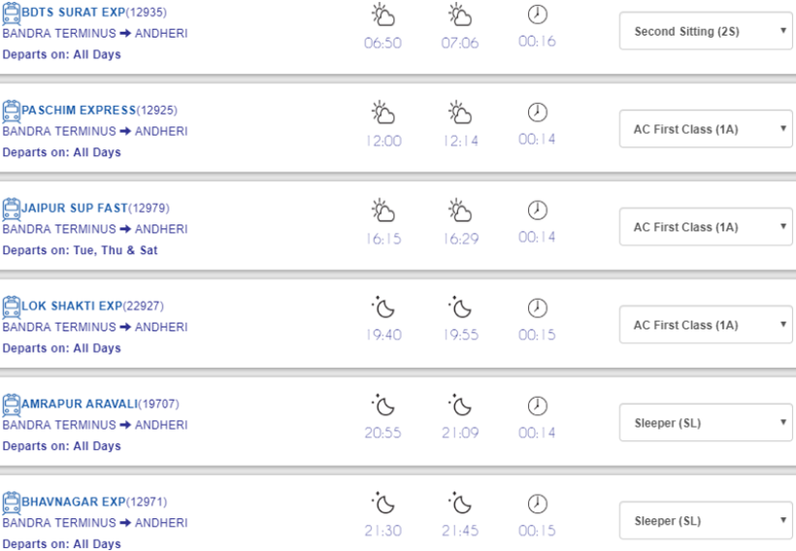
Task: Click the train icon beside BDTS SURAT EXP
Action: click(x=11, y=13)
